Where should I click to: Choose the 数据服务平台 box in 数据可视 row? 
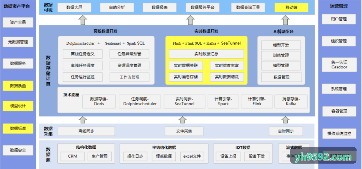point(202,7)
